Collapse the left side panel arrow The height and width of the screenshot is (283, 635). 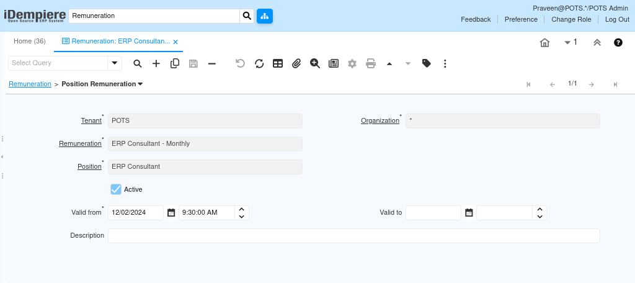tap(2, 156)
